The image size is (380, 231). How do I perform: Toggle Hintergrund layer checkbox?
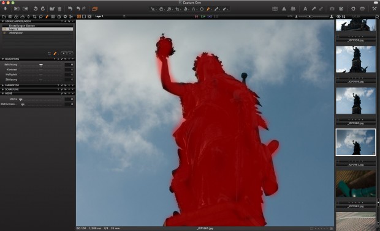[4, 32]
